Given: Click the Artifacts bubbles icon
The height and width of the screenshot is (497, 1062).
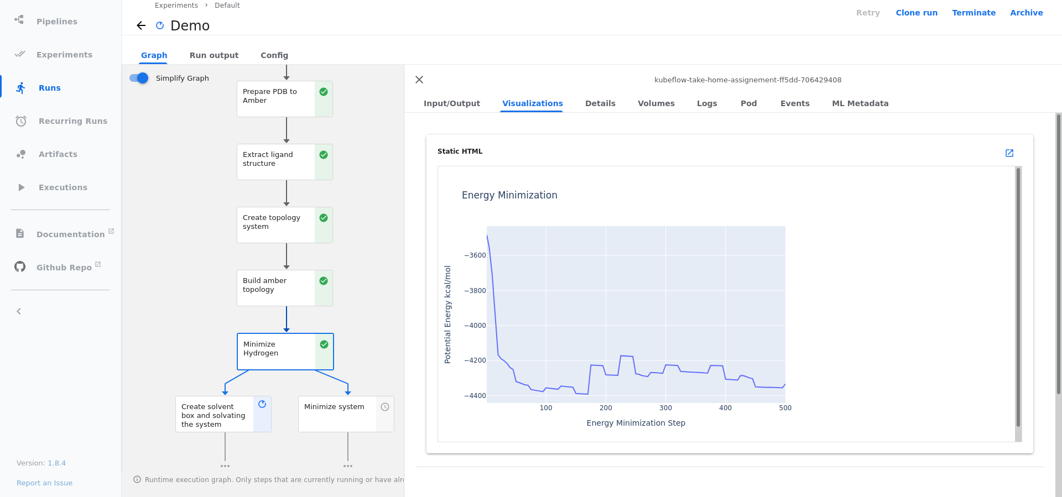Looking at the screenshot, I should tap(21, 154).
